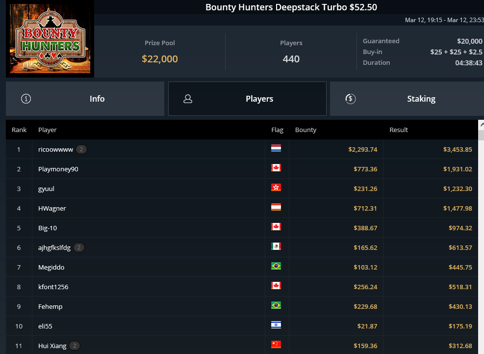Click the $1,931.02 result value
This screenshot has width=484, height=354.
click(458, 169)
